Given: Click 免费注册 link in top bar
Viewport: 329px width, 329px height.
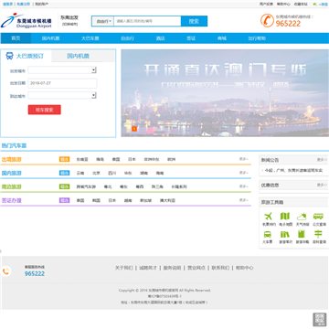Looking at the screenshot, I should [23, 5].
